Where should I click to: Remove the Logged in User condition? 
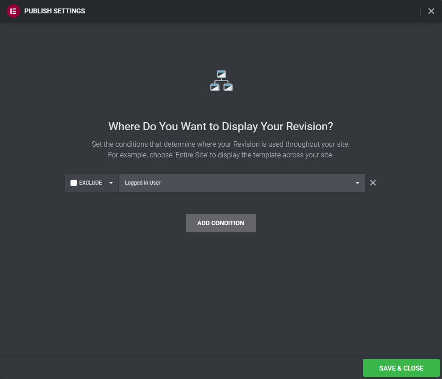[x=373, y=183]
